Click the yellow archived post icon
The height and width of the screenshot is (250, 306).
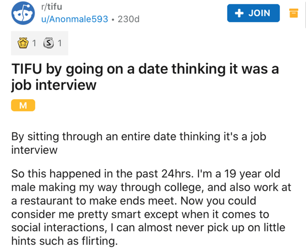coord(293,13)
